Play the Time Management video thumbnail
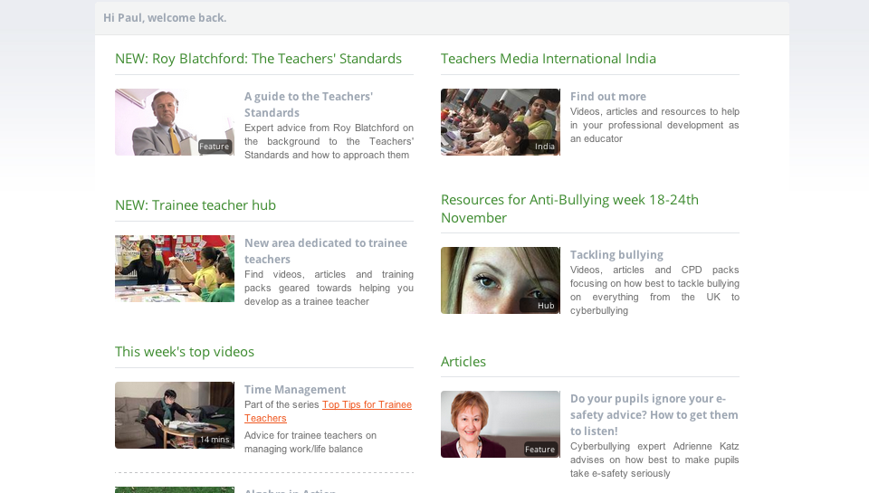This screenshot has width=869, height=493. 175,415
